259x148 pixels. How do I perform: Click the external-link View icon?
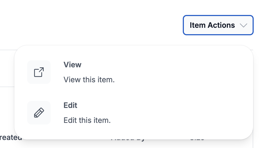coord(39,72)
